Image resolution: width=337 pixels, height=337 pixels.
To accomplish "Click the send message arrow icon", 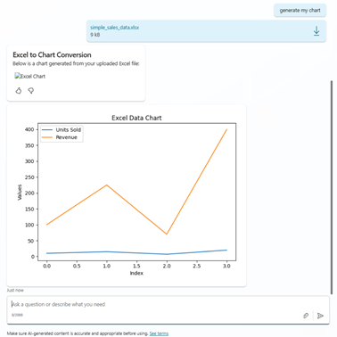I will pyautogui.click(x=320, y=316).
